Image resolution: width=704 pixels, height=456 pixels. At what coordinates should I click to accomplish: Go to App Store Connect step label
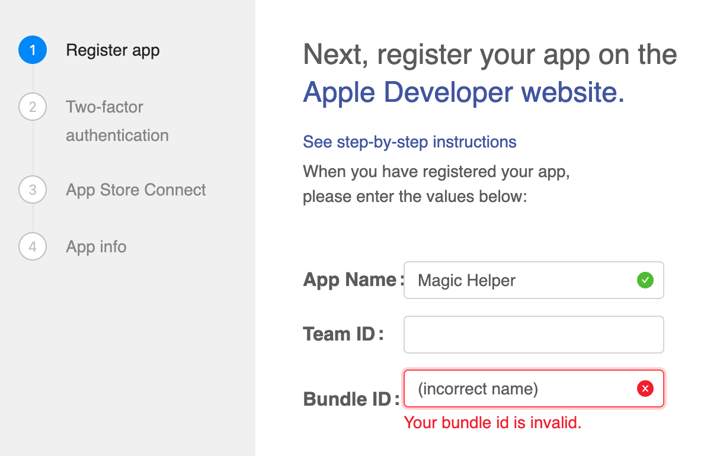(x=136, y=190)
